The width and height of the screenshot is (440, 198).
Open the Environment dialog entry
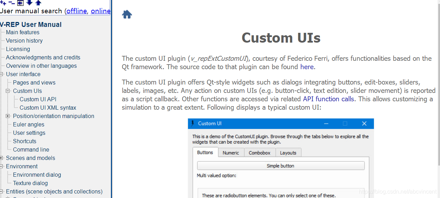(37, 175)
